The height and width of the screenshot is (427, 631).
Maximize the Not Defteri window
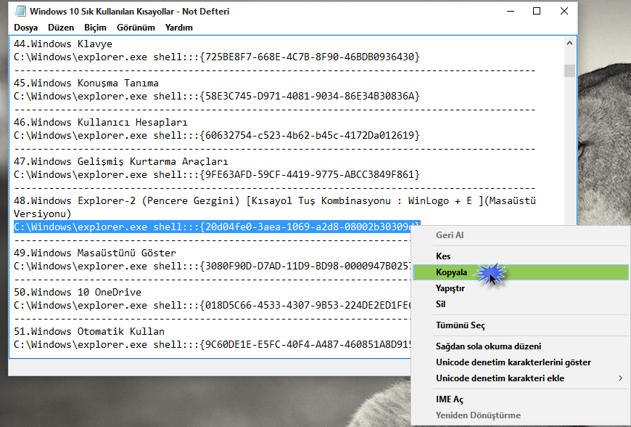click(537, 12)
